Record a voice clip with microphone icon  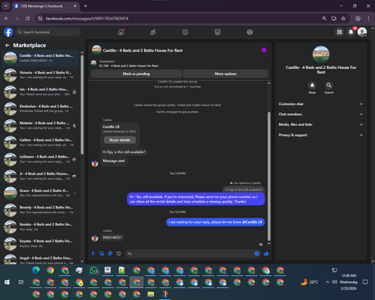pos(93,253)
